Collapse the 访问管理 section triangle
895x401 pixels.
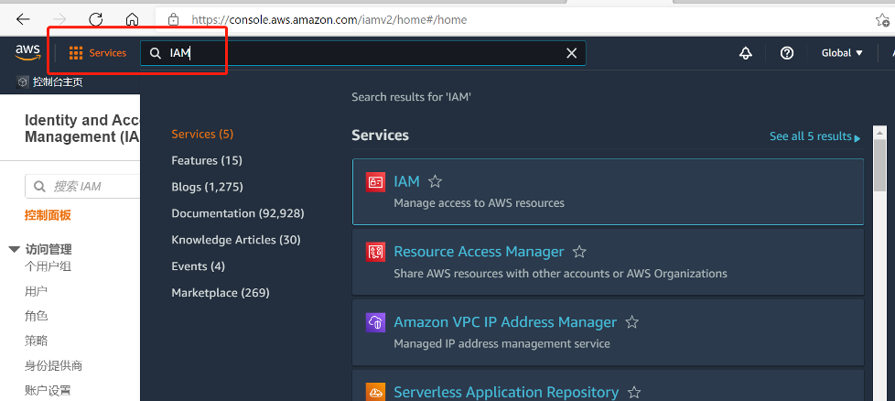coord(15,249)
